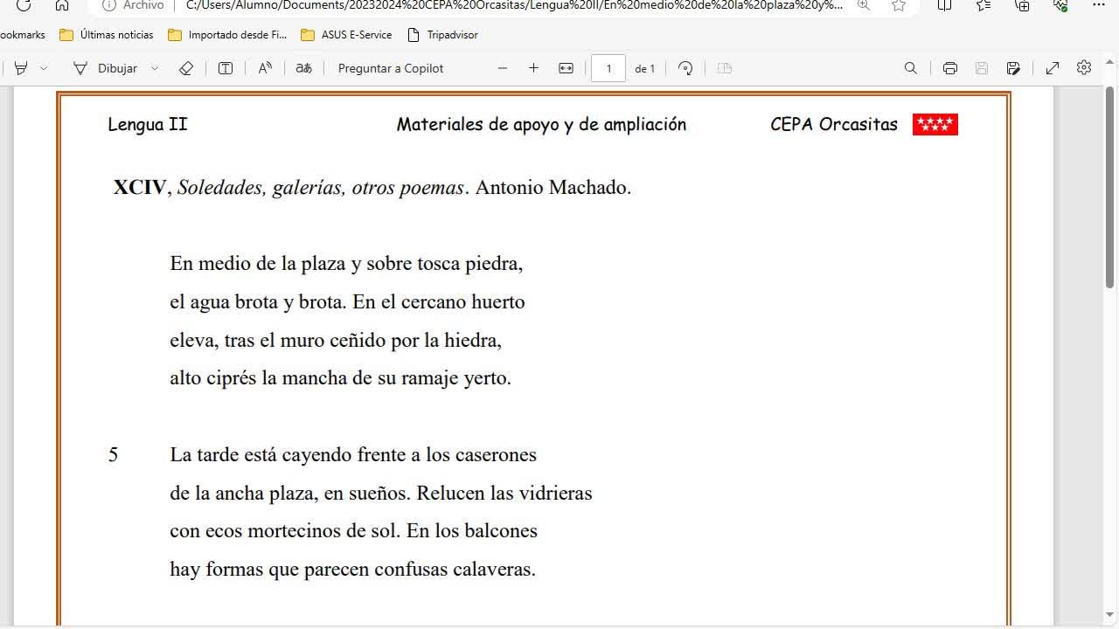This screenshot has height=629, width=1119.
Task: Open the Tripadvisor bookmark
Action: [x=442, y=35]
